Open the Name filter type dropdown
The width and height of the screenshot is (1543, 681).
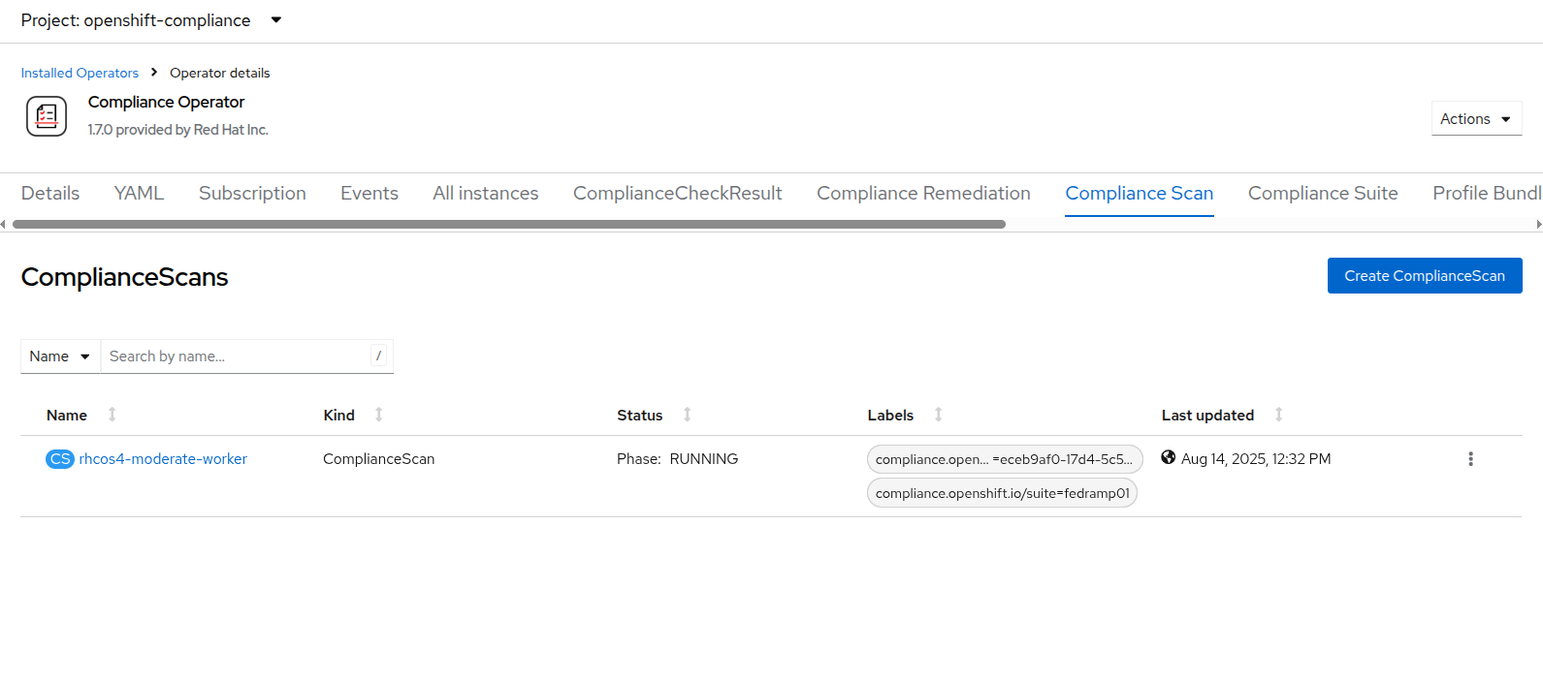60,356
